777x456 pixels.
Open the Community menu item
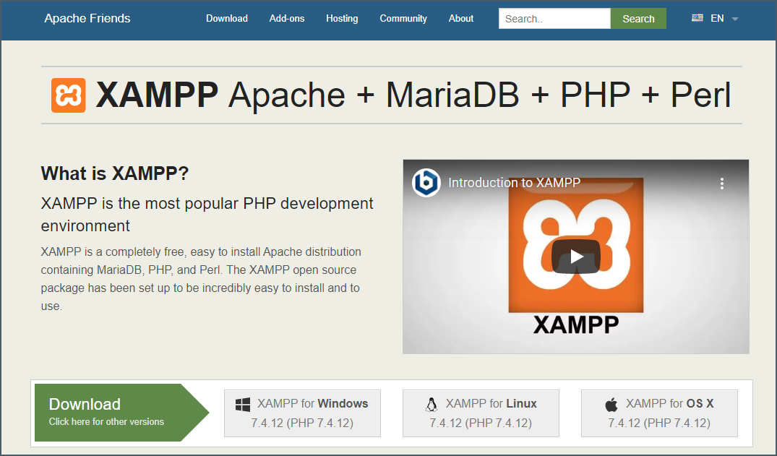pos(403,18)
